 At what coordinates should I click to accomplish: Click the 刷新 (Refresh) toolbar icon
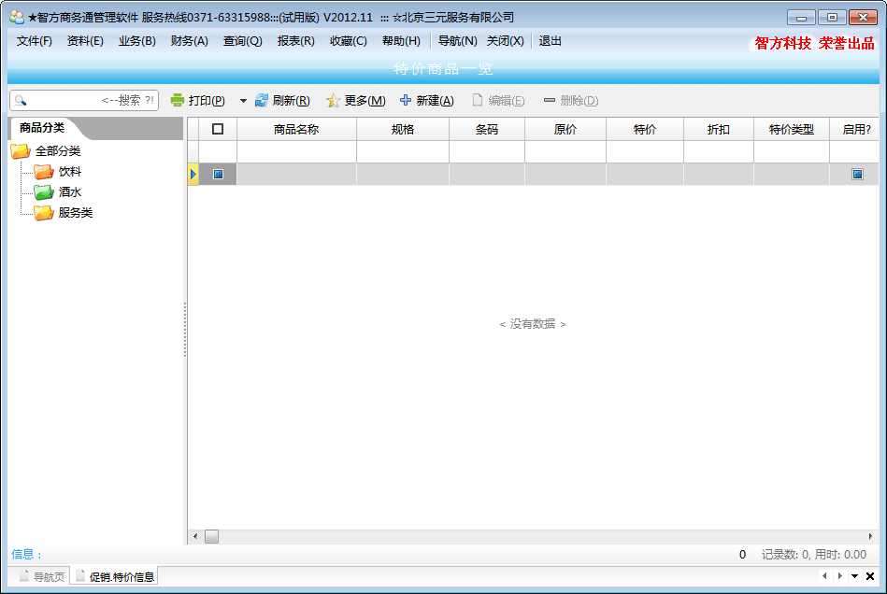click(262, 101)
